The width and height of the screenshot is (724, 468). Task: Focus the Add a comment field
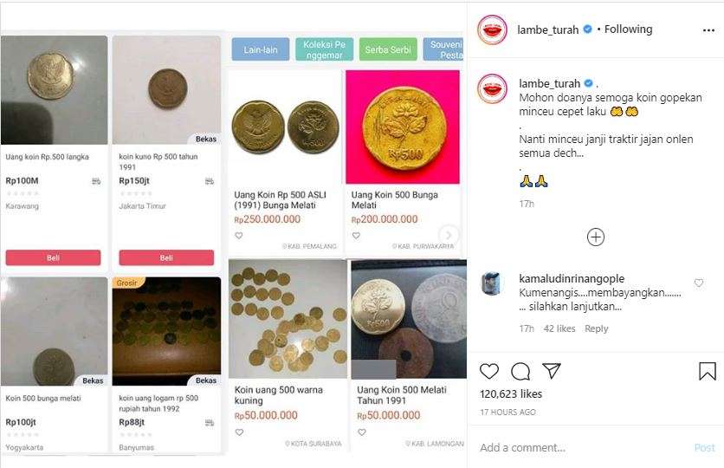point(582,447)
